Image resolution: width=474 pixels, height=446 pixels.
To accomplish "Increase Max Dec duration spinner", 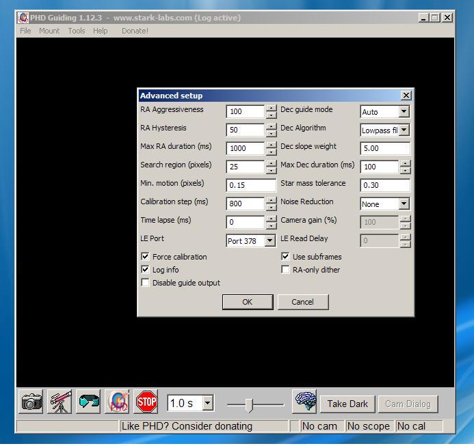I will (405, 163).
